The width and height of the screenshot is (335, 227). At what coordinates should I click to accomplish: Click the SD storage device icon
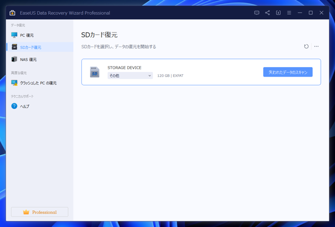click(x=95, y=72)
